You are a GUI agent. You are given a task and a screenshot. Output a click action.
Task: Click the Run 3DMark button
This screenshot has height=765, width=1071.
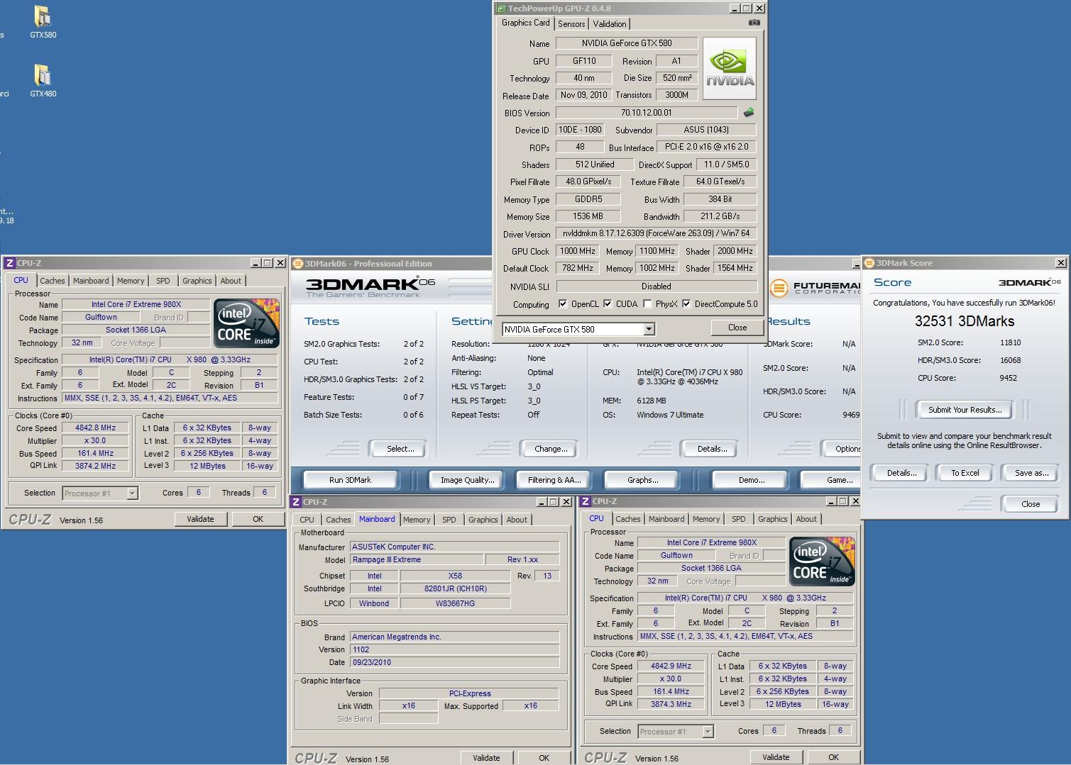point(350,480)
